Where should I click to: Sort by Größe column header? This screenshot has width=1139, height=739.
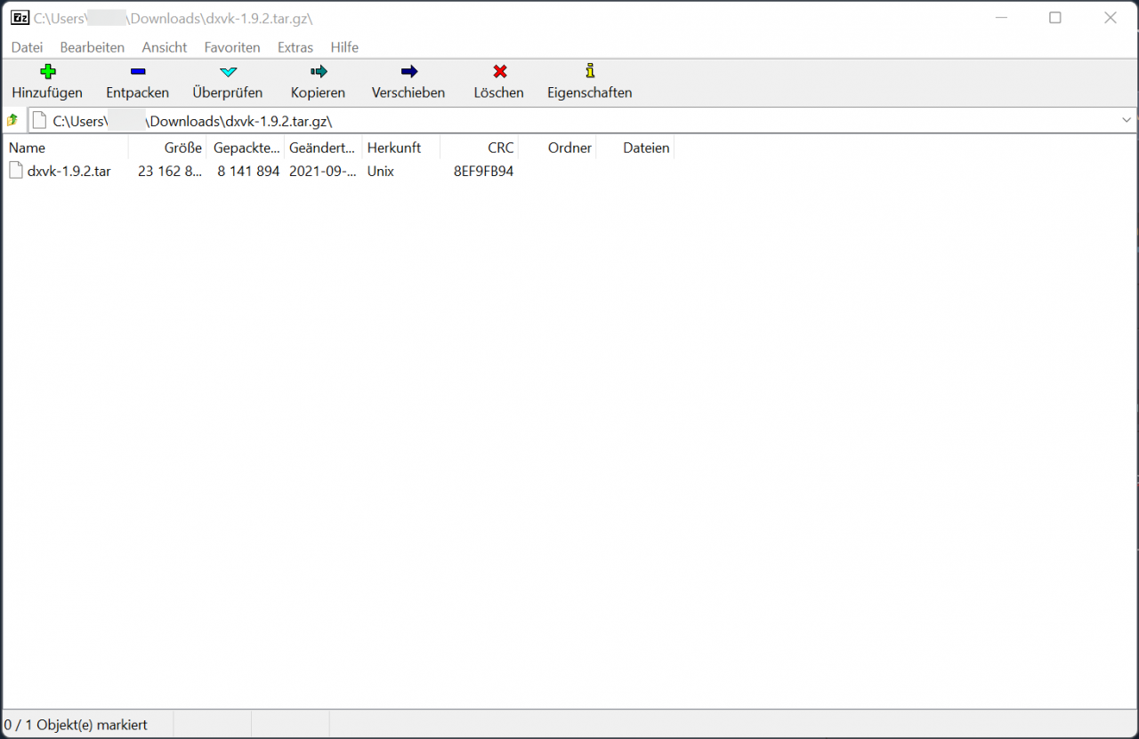182,148
